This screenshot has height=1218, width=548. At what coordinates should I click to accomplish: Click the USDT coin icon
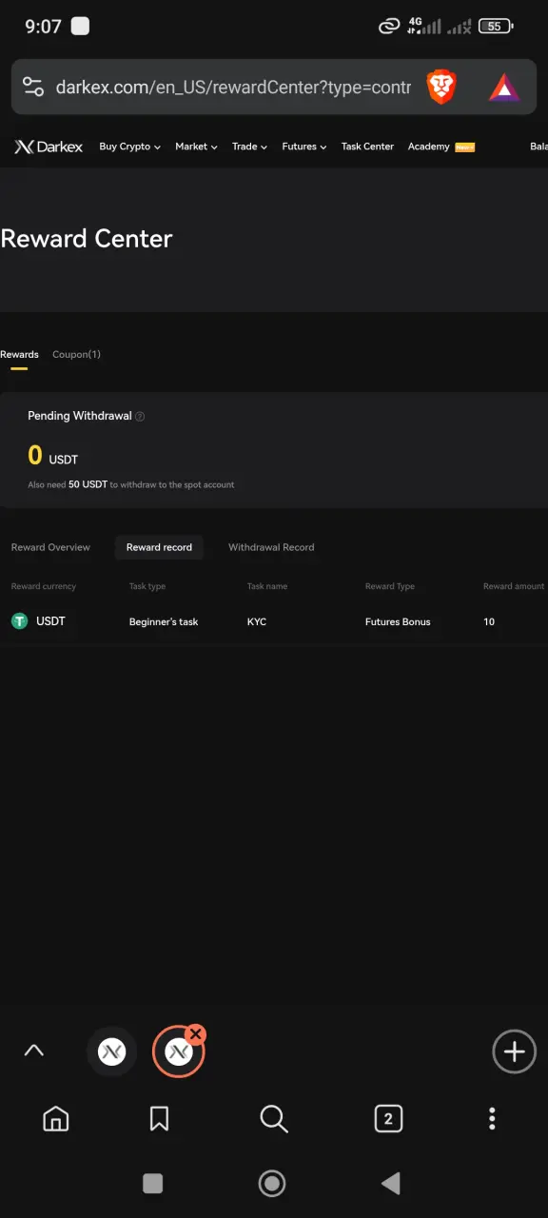[19, 621]
